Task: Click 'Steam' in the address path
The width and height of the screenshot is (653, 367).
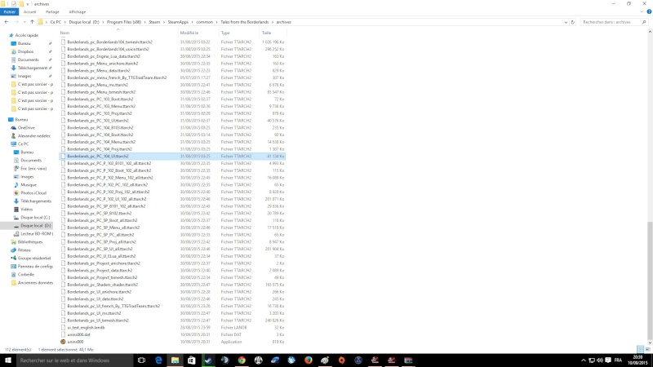Action: (154, 22)
